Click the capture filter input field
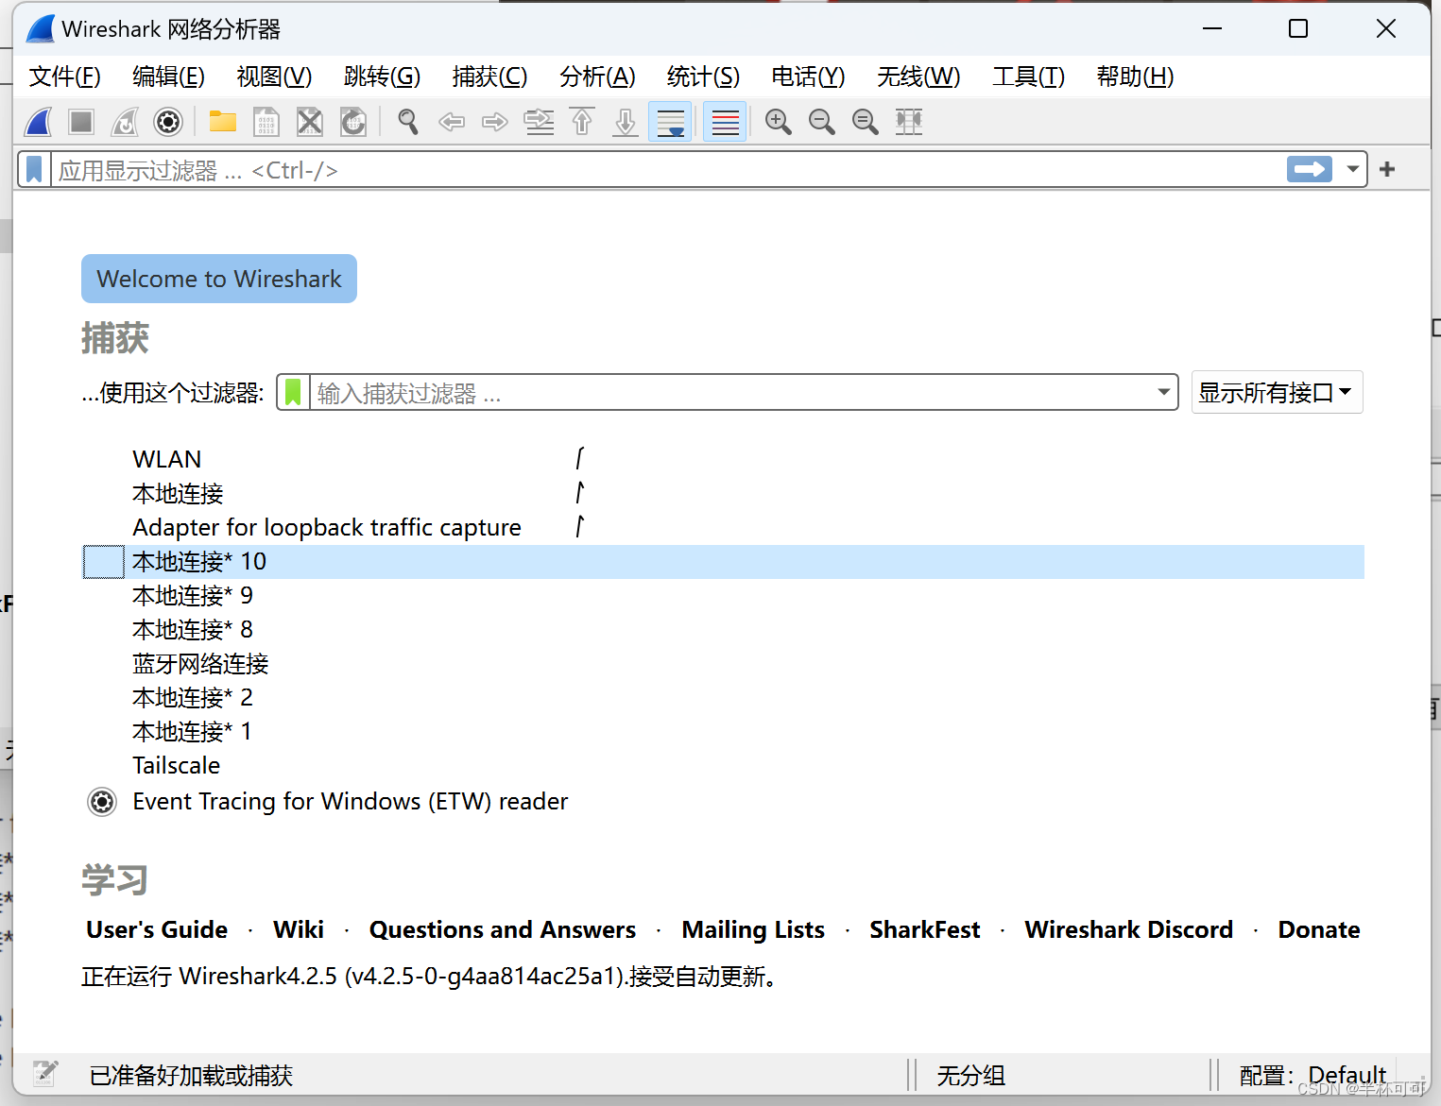The height and width of the screenshot is (1106, 1441). [x=731, y=392]
